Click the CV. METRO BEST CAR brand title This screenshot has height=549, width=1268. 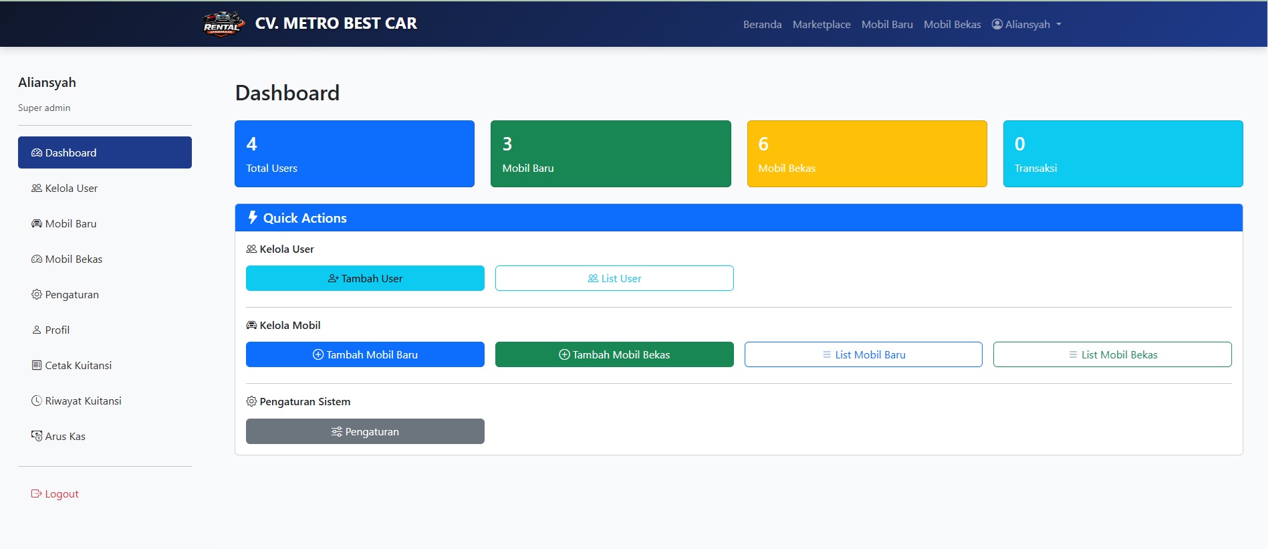pos(336,23)
